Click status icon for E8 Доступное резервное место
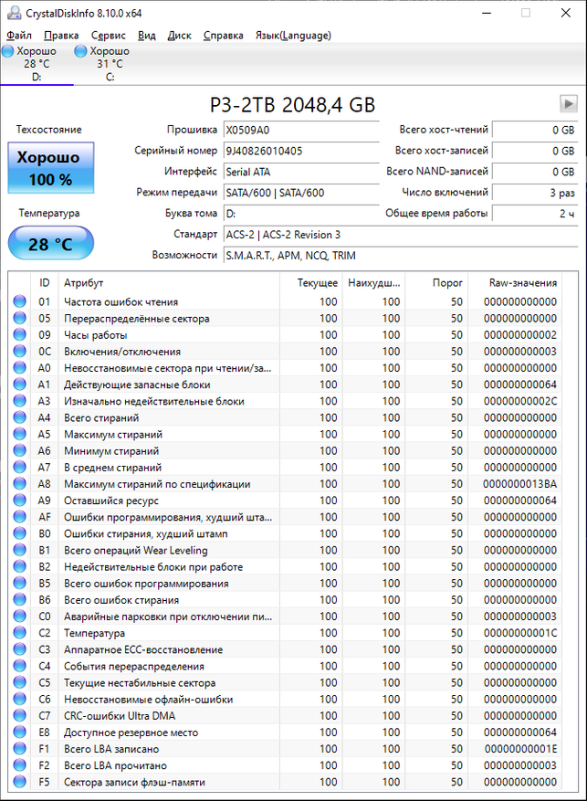 [x=20, y=732]
